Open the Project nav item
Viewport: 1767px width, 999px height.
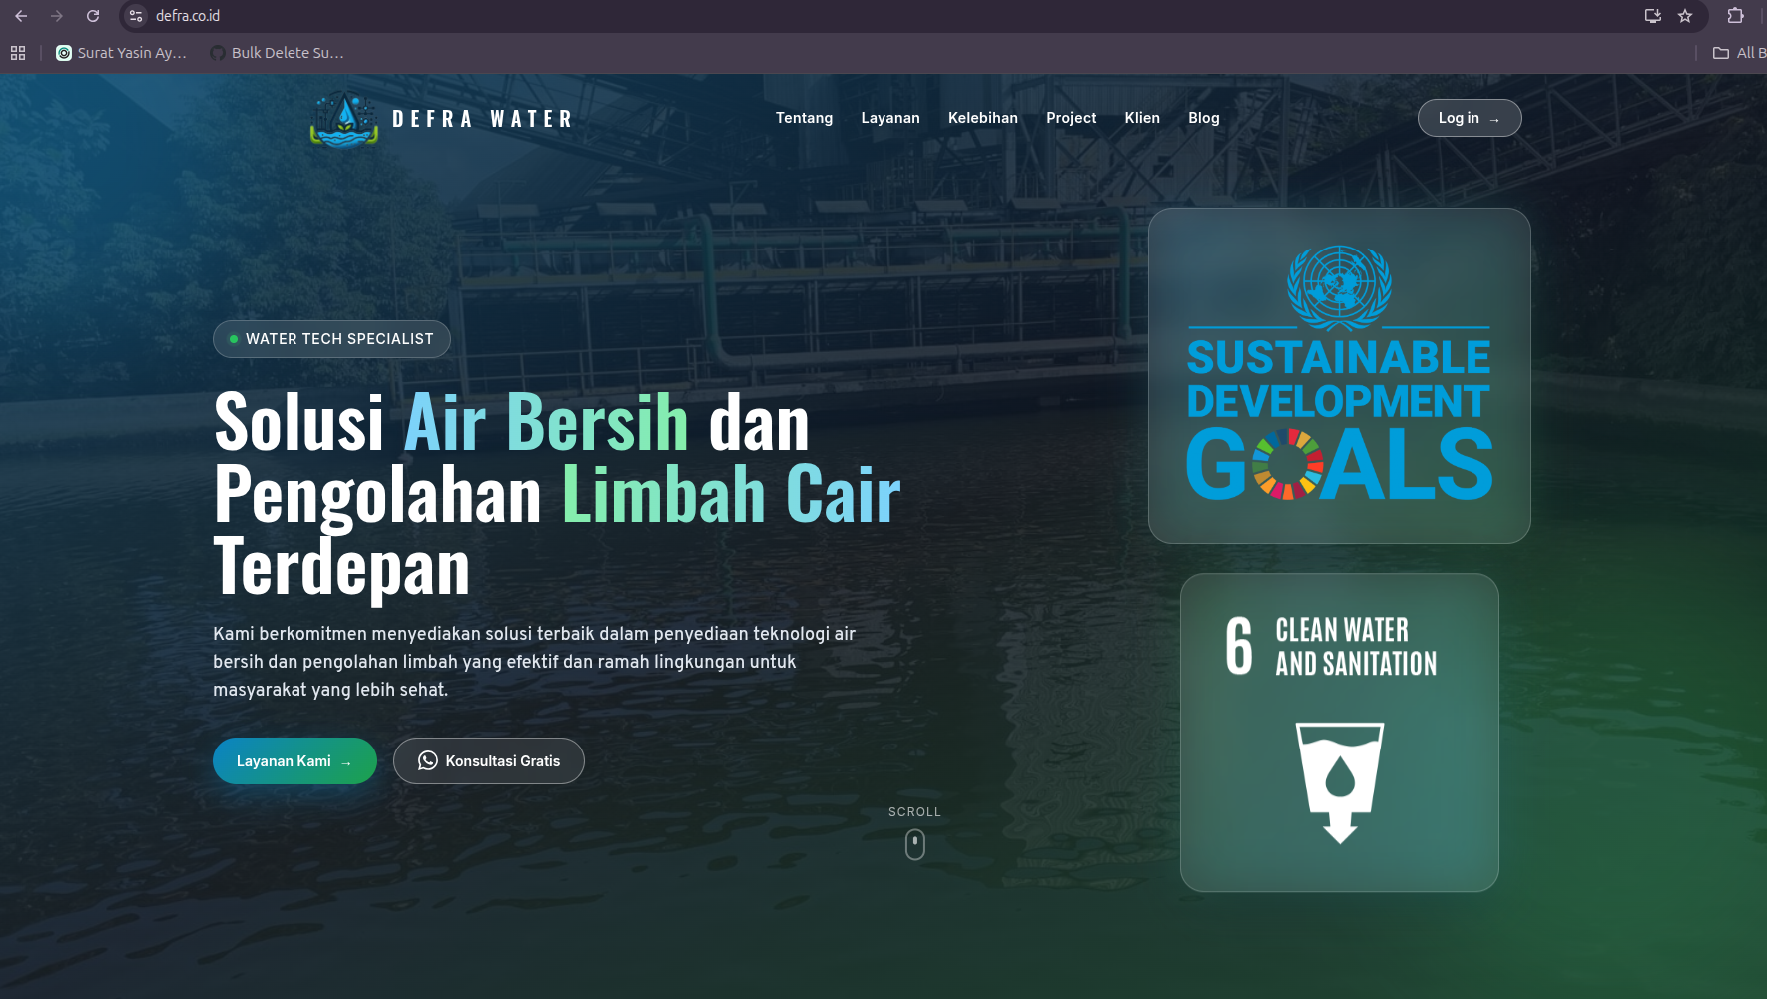[x=1071, y=118]
